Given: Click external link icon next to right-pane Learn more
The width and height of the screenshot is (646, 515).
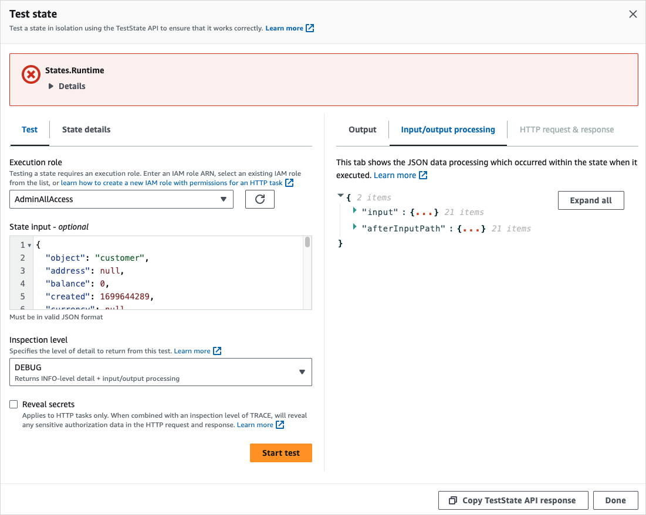Looking at the screenshot, I should [424, 175].
